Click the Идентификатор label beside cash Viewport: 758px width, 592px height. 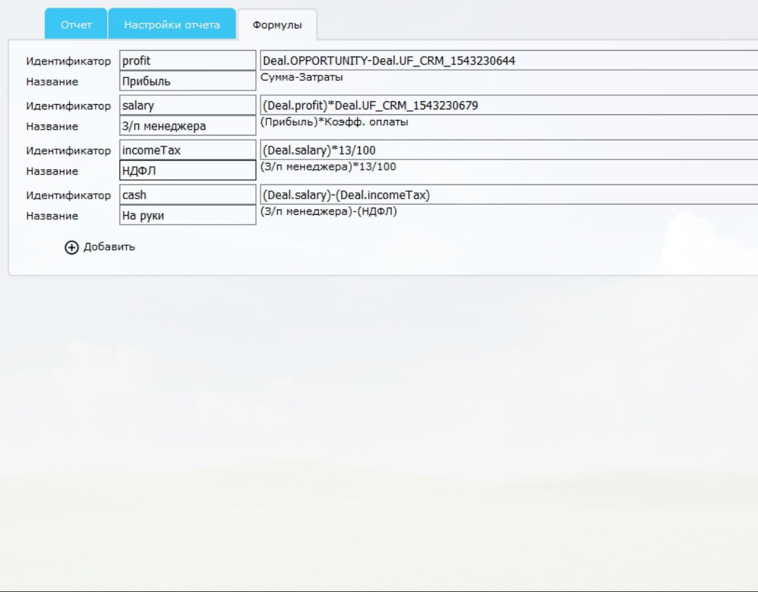pyautogui.click(x=68, y=195)
